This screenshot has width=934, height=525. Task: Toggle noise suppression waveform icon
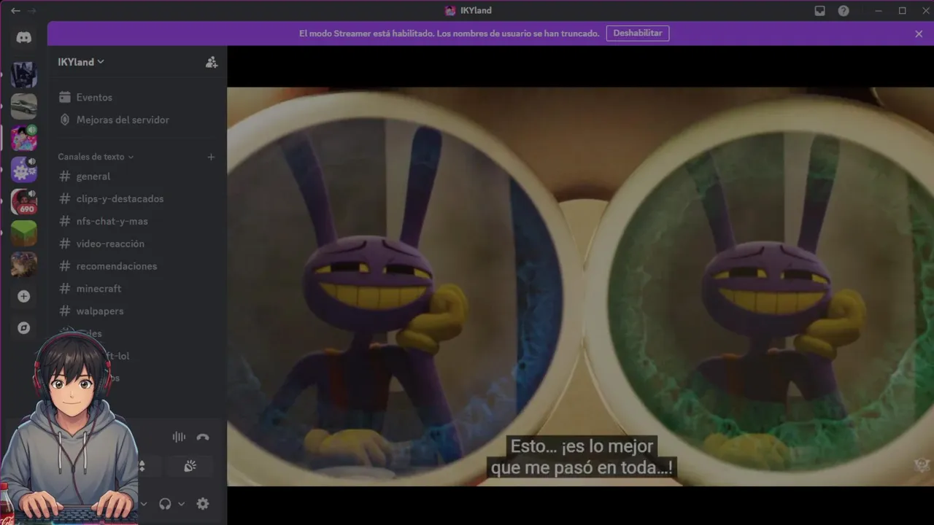point(179,437)
